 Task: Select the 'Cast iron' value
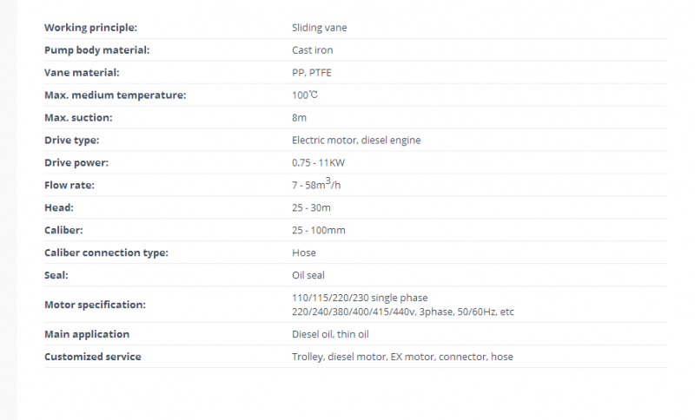click(312, 50)
